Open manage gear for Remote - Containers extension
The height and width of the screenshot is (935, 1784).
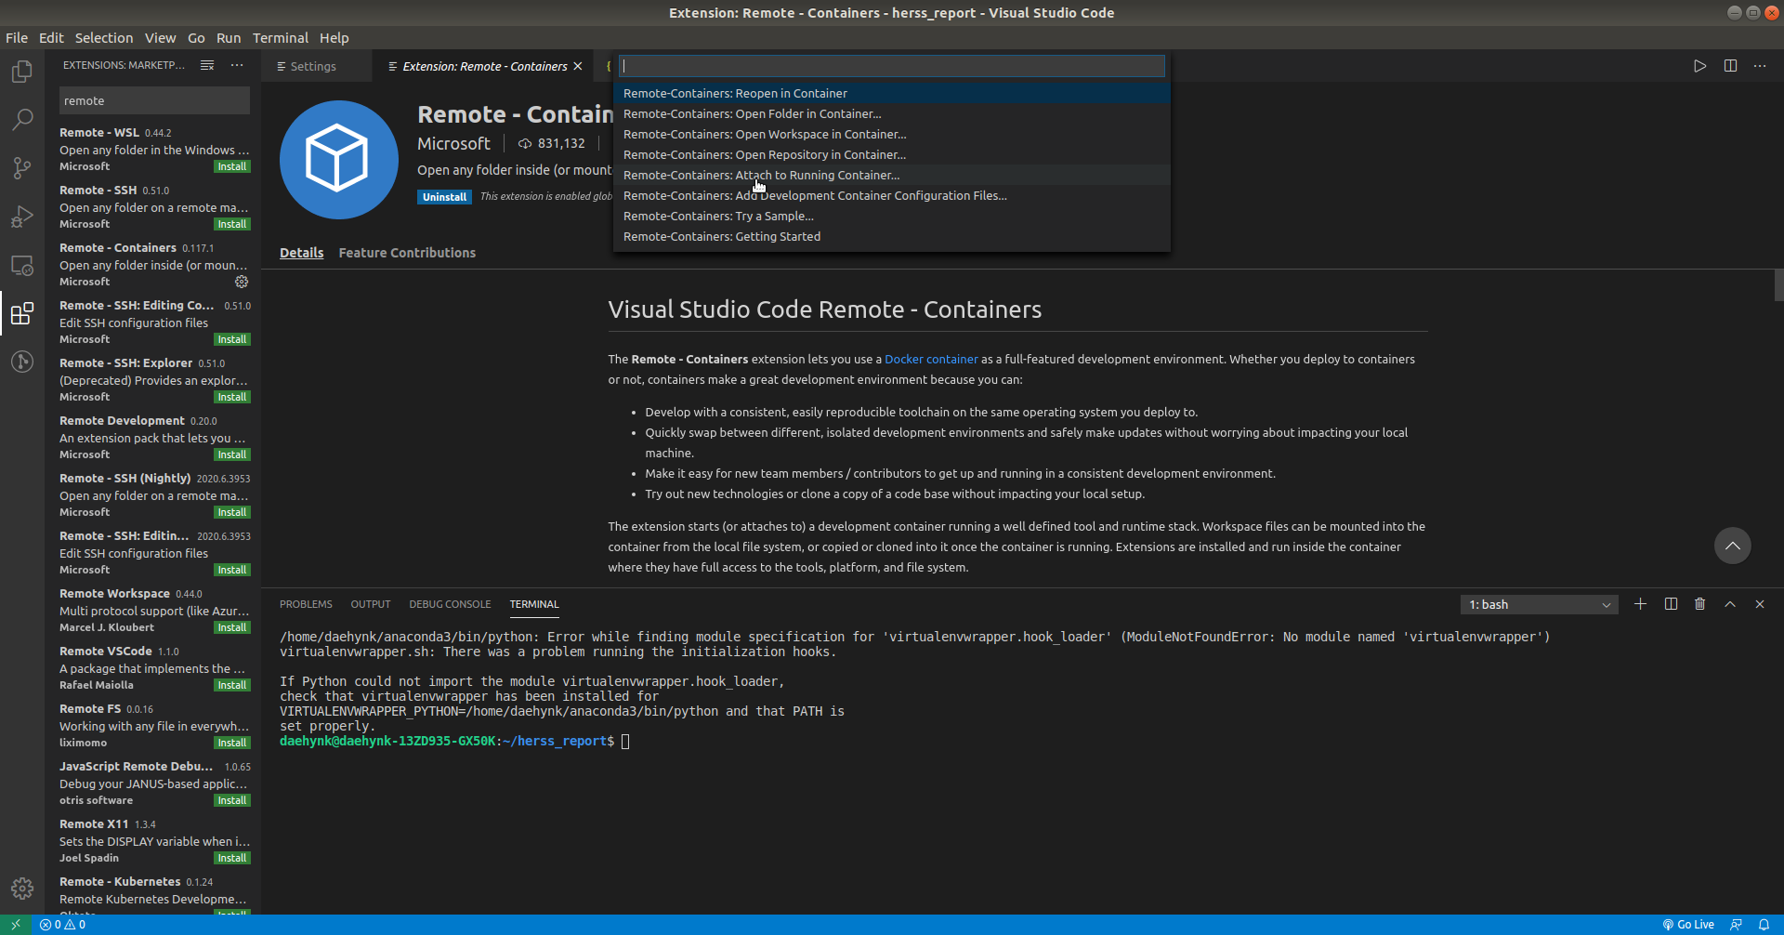242,282
